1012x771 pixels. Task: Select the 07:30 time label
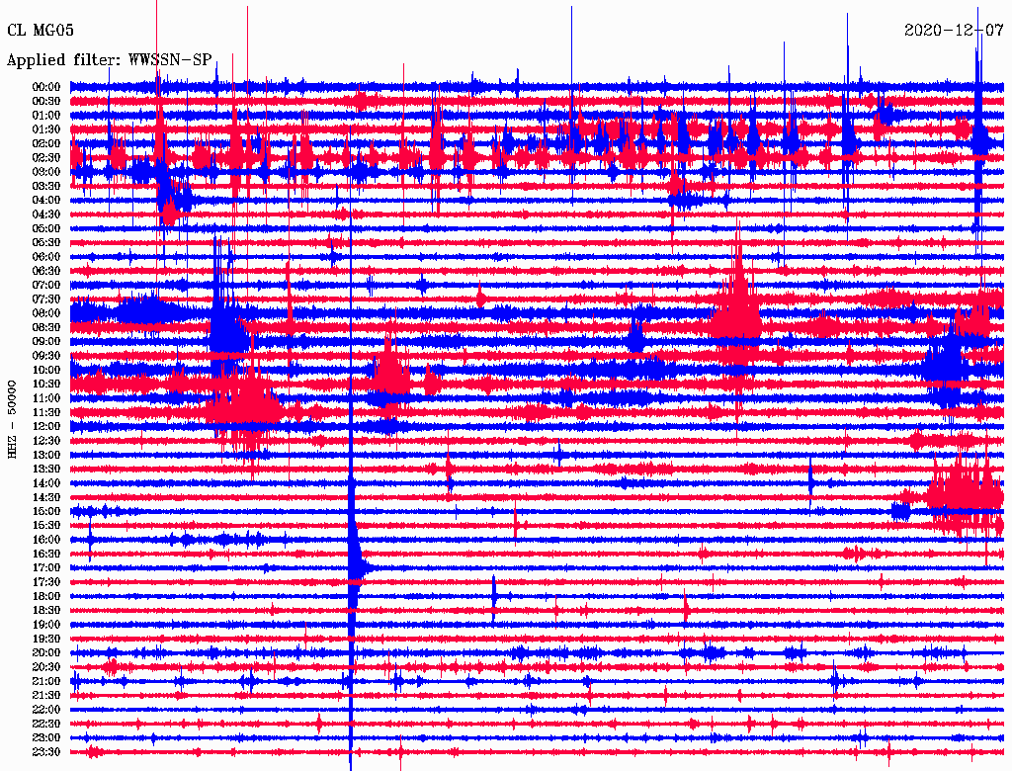[x=45, y=299]
